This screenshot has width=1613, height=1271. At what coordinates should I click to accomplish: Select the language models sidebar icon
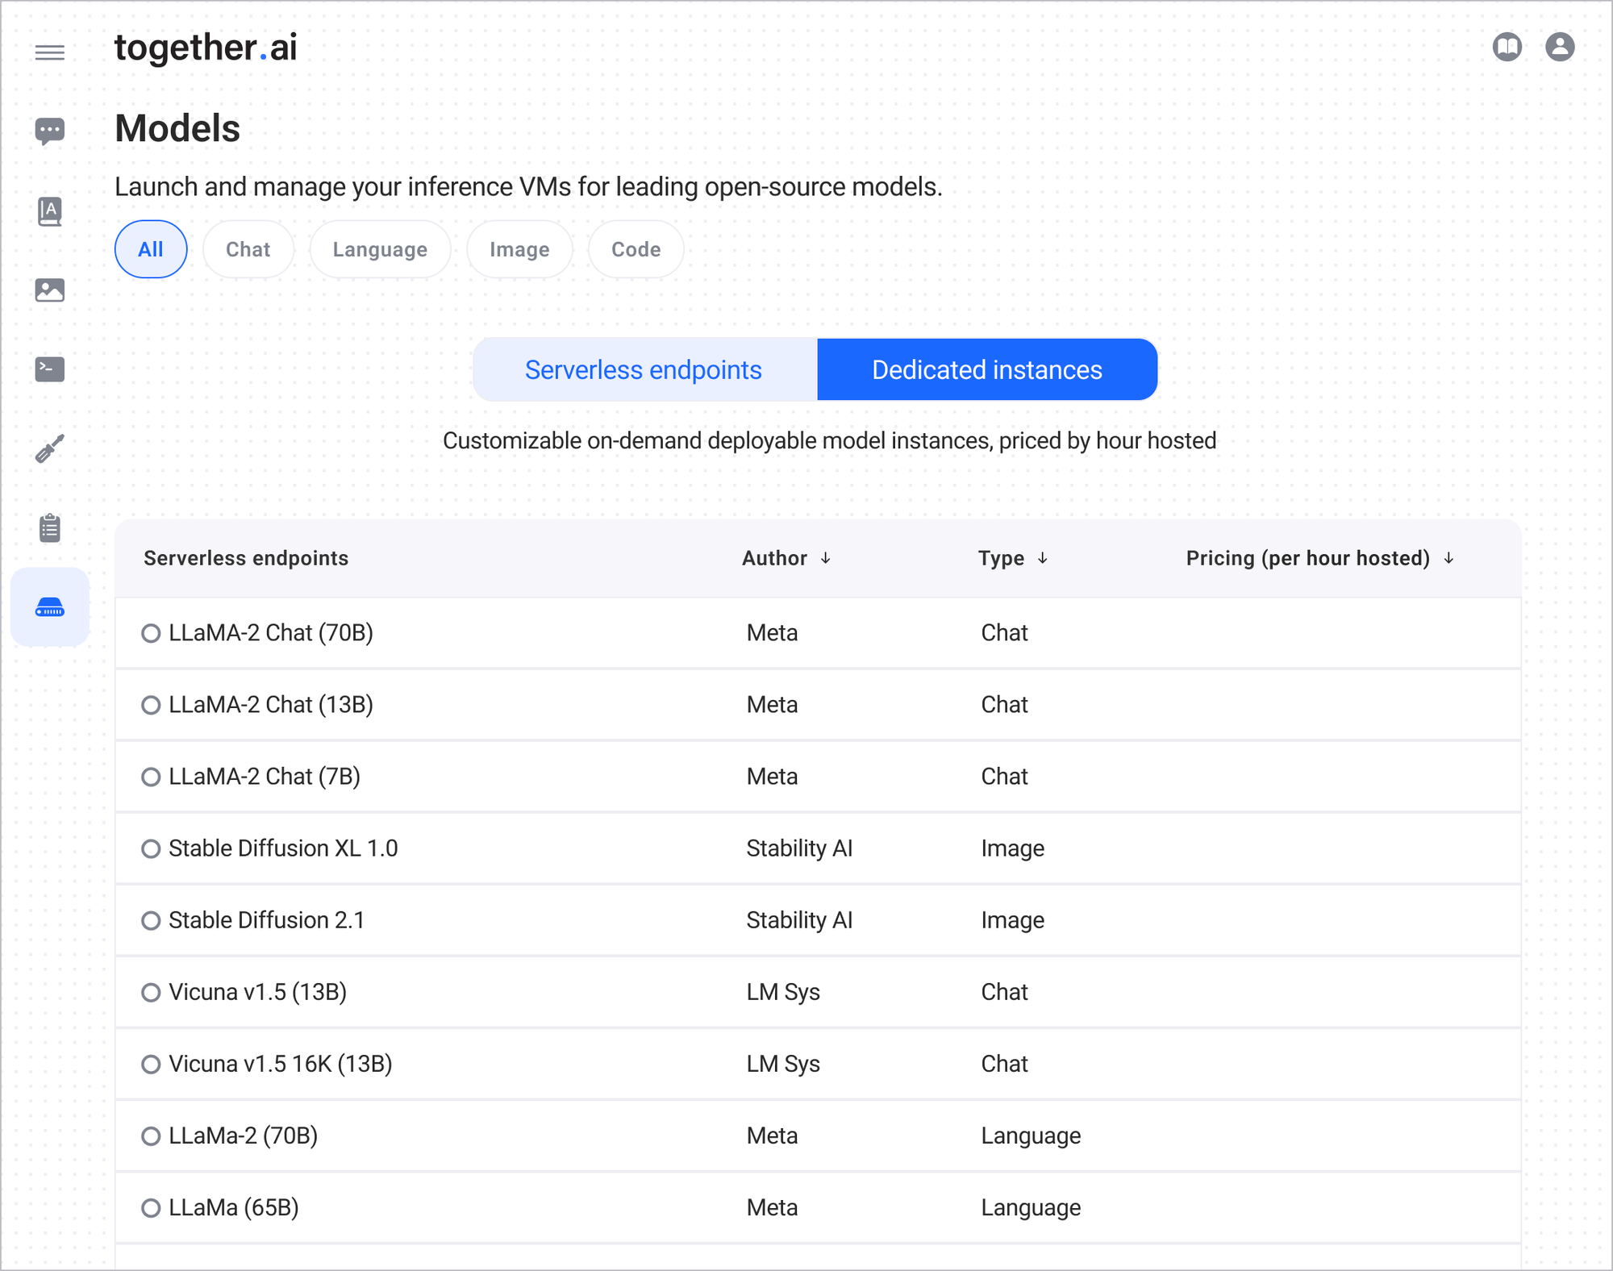point(49,210)
